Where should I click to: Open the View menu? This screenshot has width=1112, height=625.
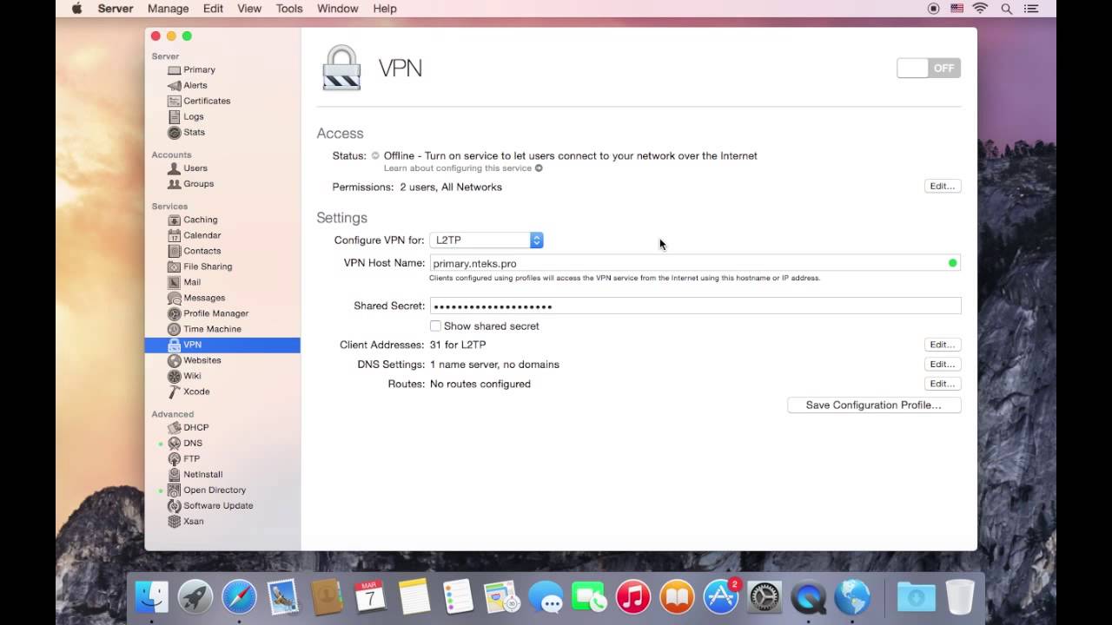coord(249,9)
